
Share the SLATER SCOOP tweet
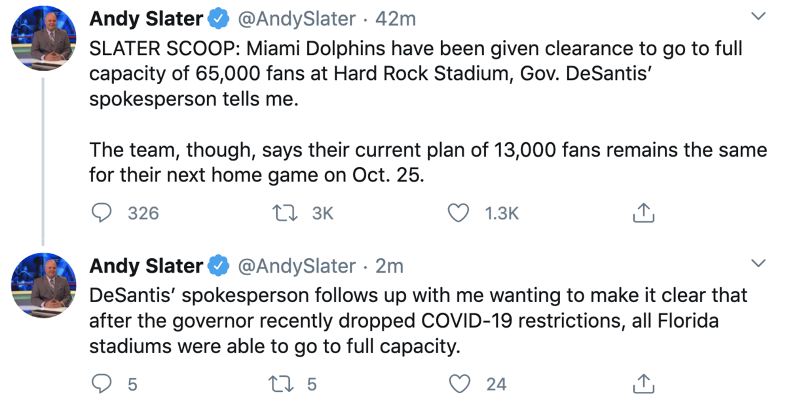(643, 213)
